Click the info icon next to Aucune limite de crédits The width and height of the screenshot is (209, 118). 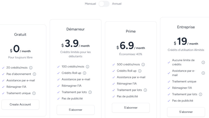click(x=203, y=62)
